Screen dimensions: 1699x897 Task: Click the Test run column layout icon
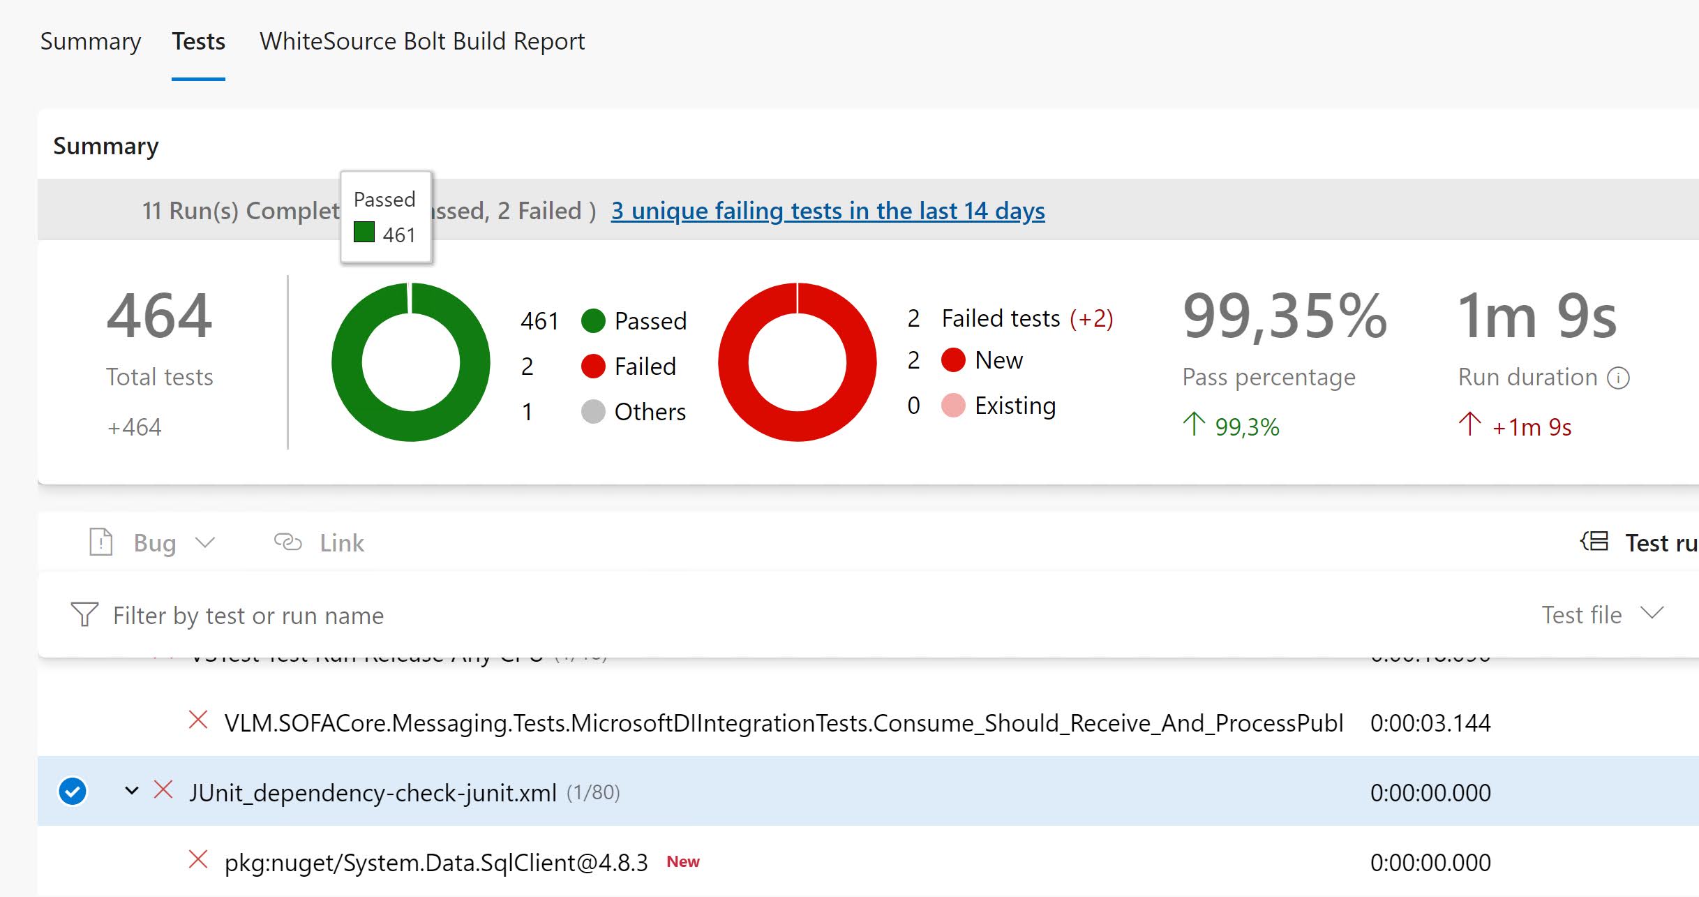[x=1595, y=542]
